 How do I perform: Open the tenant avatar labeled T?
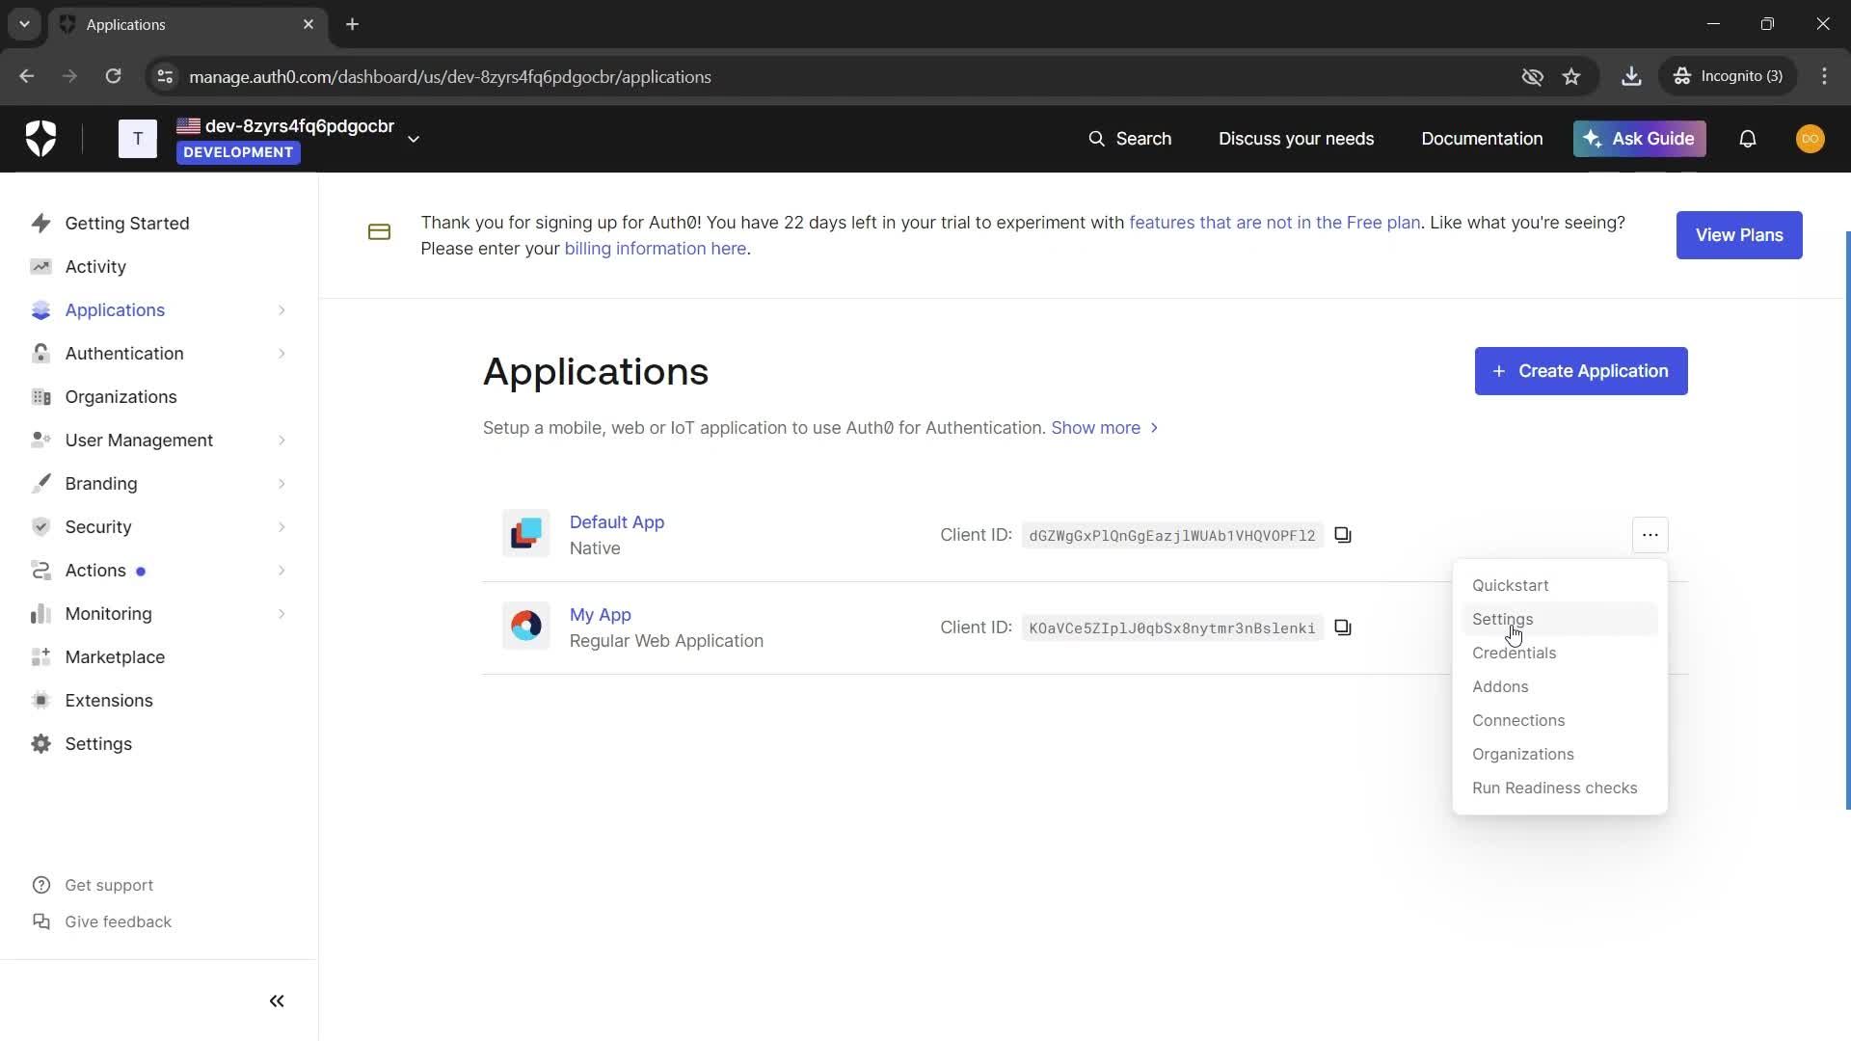pos(138,139)
